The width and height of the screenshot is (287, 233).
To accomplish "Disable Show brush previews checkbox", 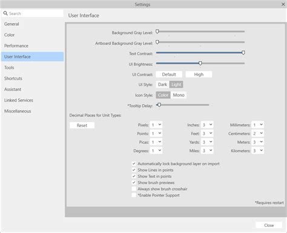I will (134, 183).
